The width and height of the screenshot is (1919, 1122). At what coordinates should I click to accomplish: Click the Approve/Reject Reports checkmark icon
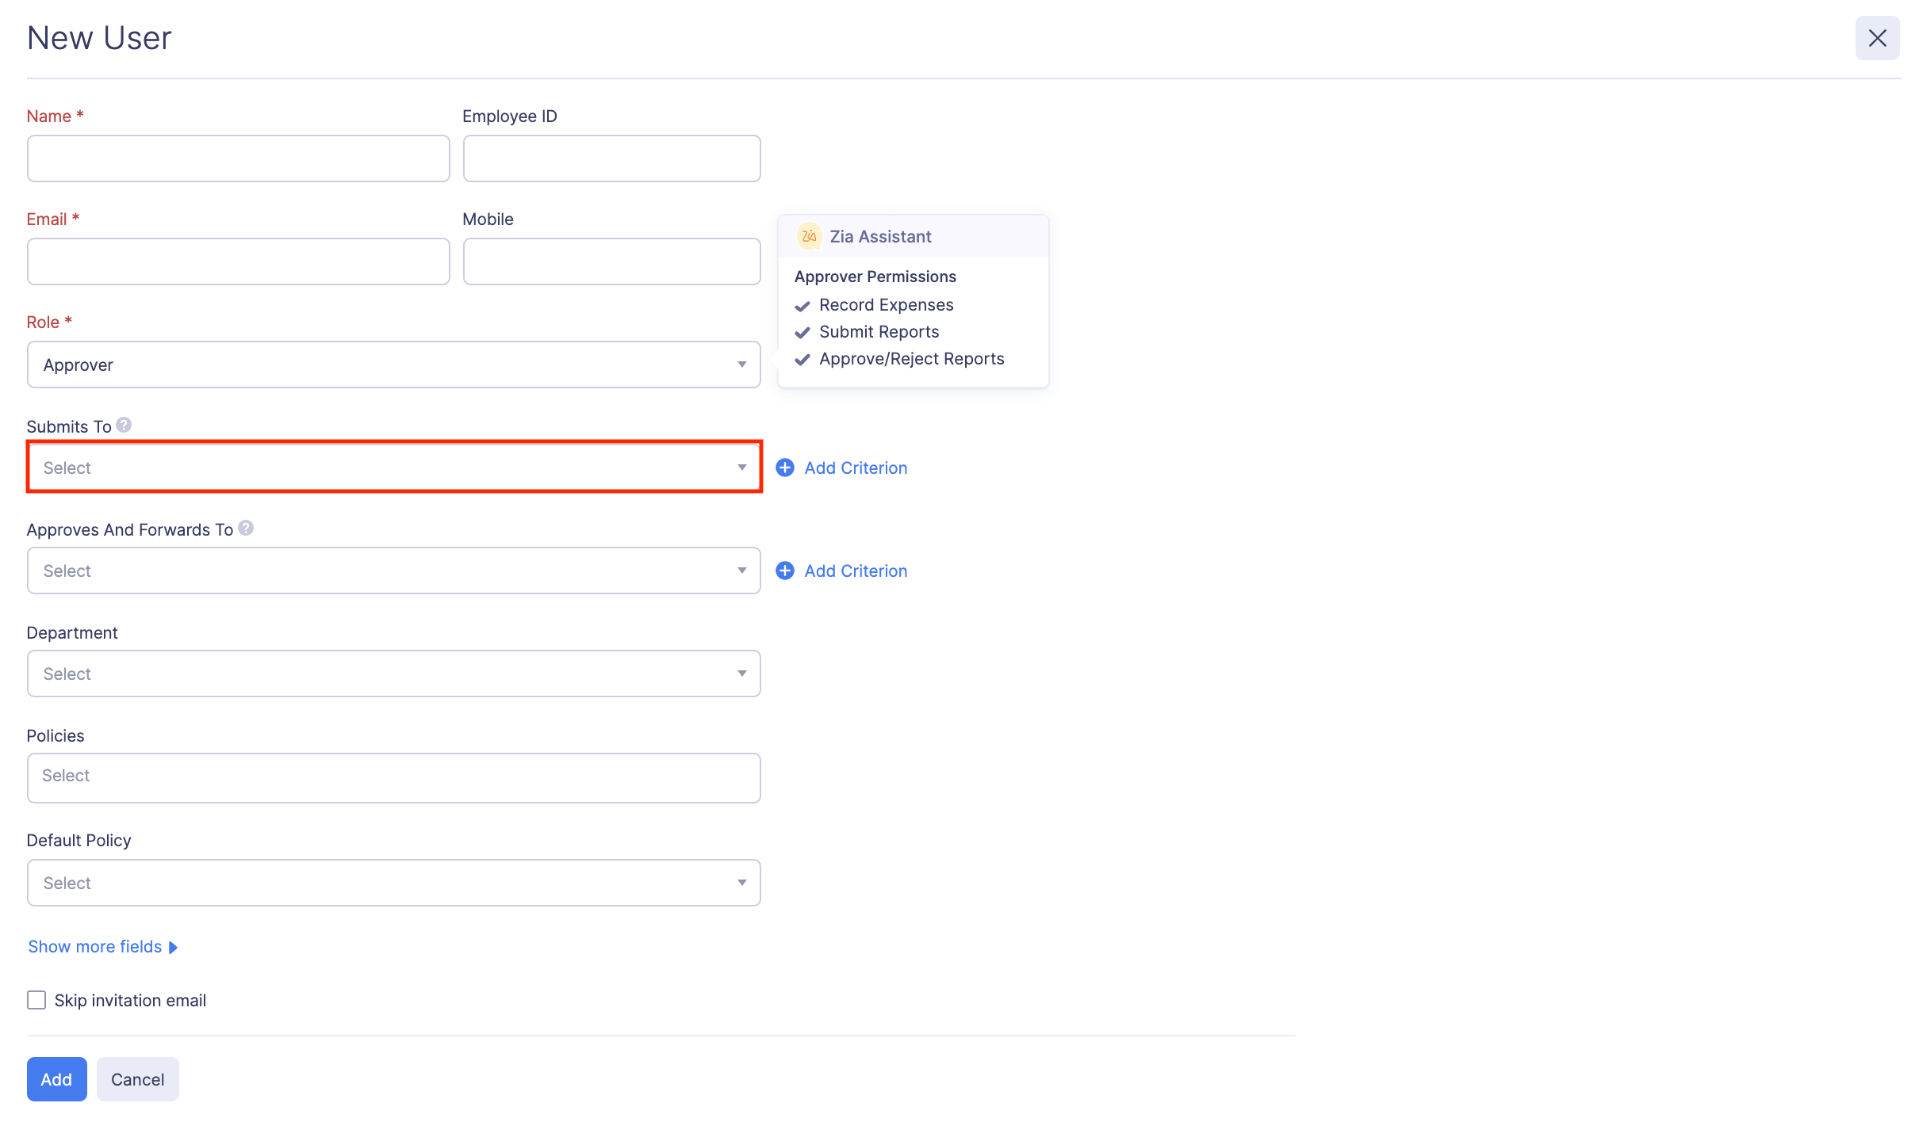[802, 360]
